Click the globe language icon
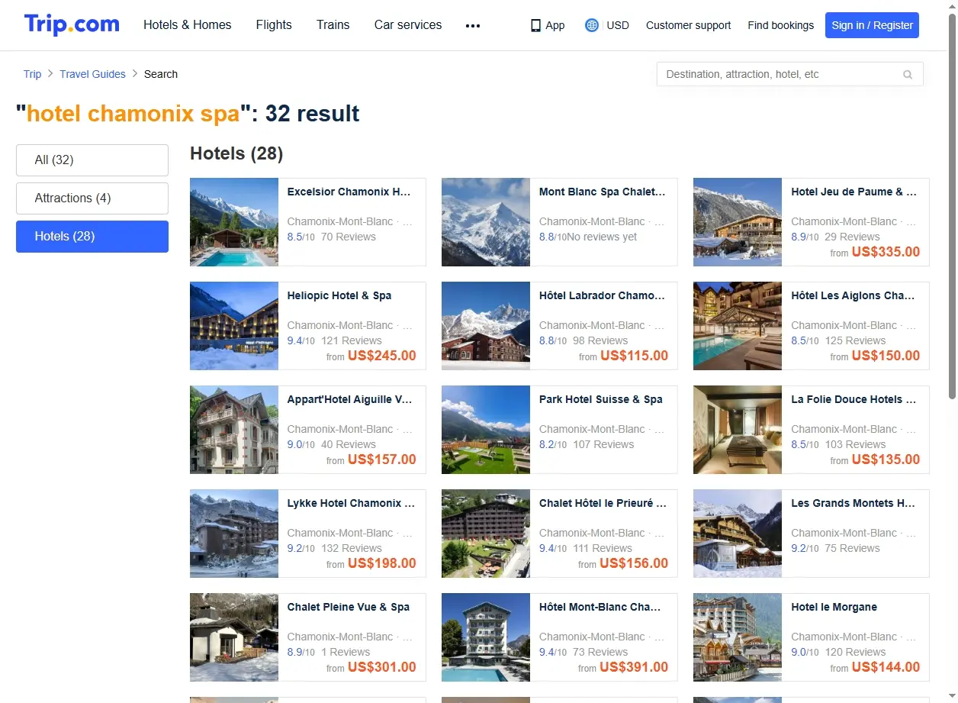Viewport: 958px width, 703px height. [592, 25]
